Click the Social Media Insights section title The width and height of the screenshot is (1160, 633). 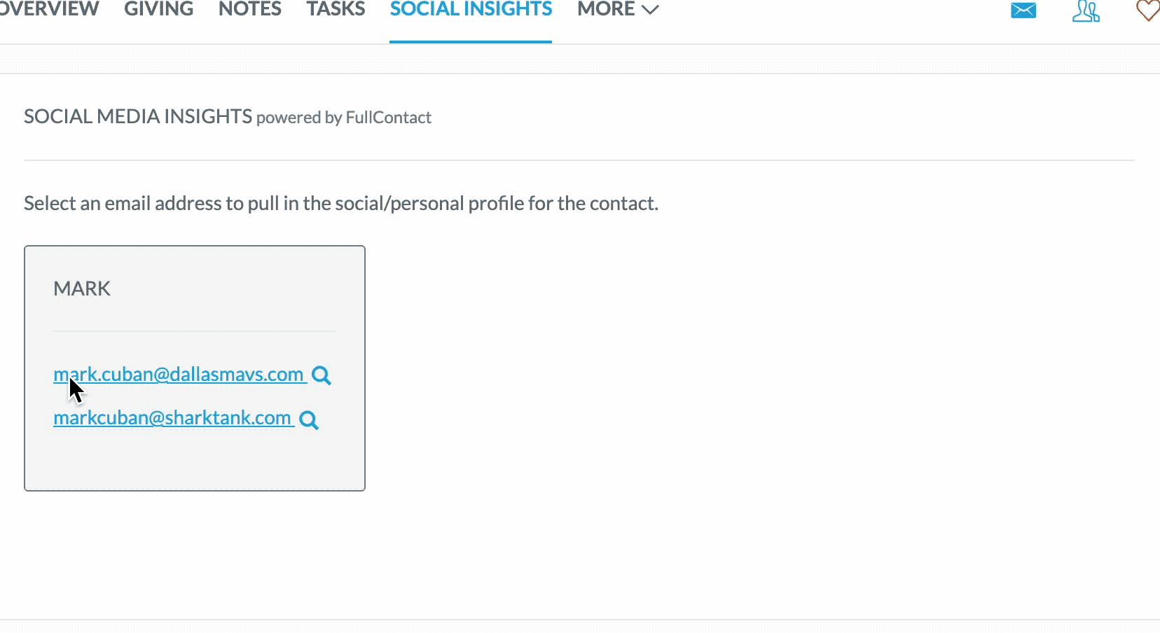pos(138,116)
